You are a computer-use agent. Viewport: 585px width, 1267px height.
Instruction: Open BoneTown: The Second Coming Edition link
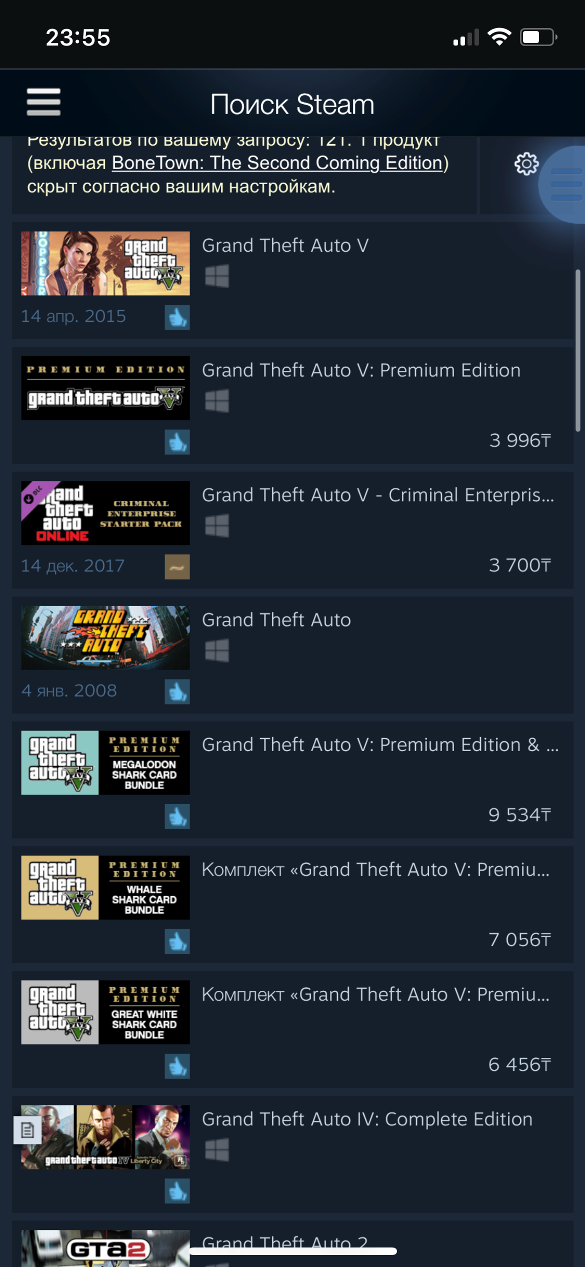pyautogui.click(x=277, y=163)
